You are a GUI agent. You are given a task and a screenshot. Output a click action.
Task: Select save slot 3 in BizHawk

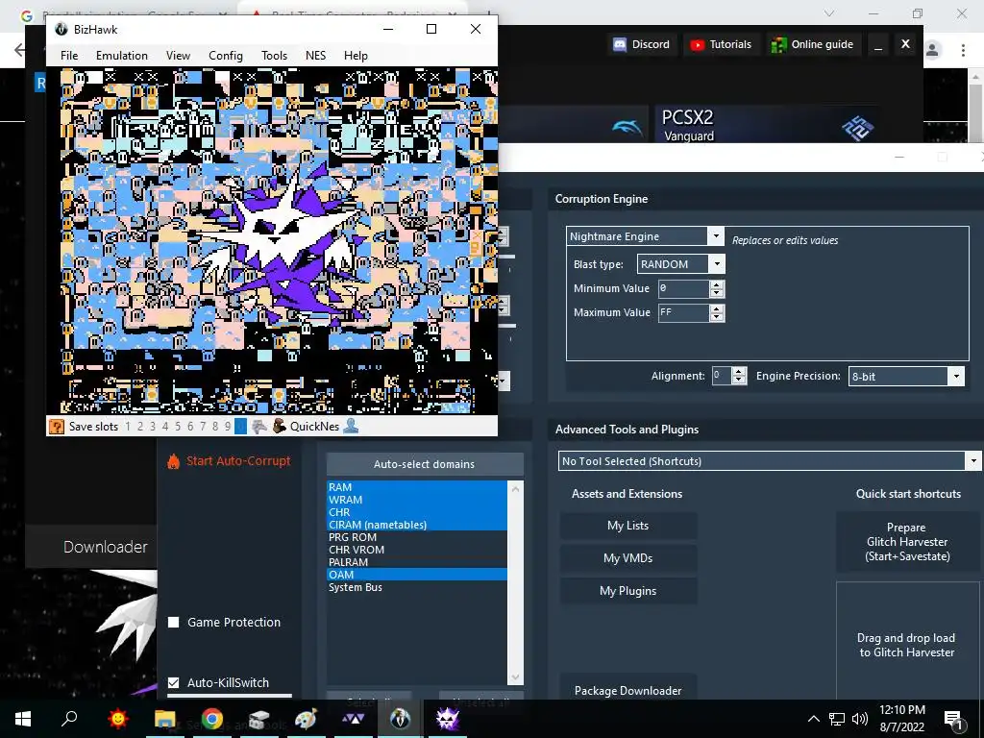(153, 427)
